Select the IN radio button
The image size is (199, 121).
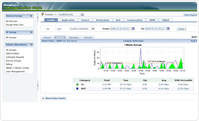click(45, 29)
